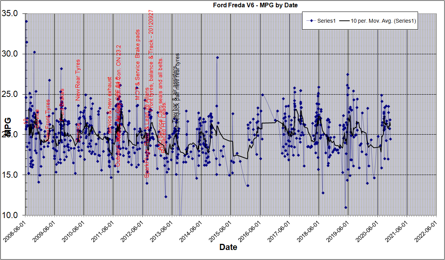Click the 'New Front Tyres' red annotation
The height and width of the screenshot is (260, 445).
48,120
